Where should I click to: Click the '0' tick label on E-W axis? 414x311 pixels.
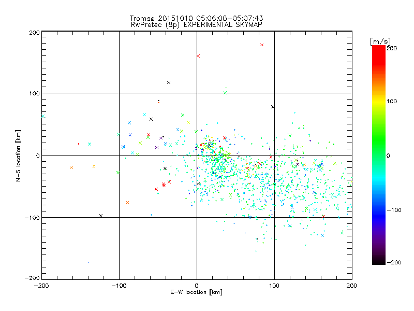pos(197,286)
